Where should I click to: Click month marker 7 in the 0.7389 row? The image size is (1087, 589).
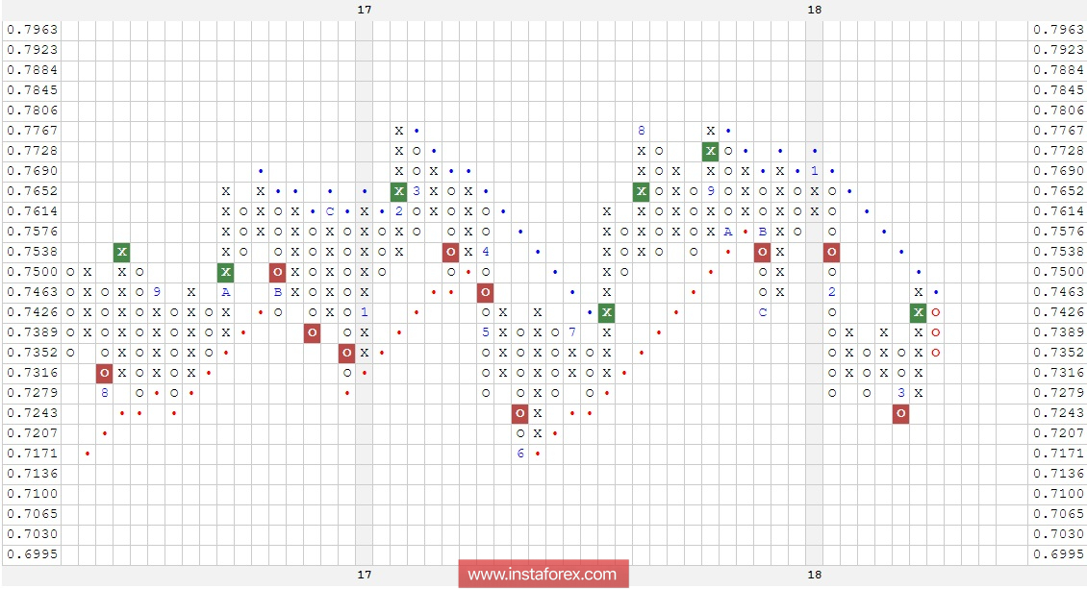coord(572,332)
